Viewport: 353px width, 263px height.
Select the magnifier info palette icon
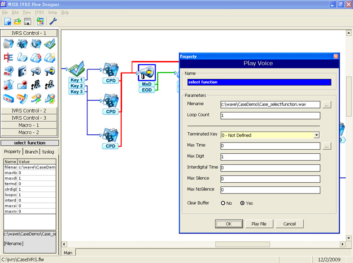[9, 71]
